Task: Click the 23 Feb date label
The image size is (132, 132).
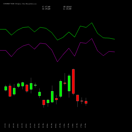Action: tap(18, 126)
